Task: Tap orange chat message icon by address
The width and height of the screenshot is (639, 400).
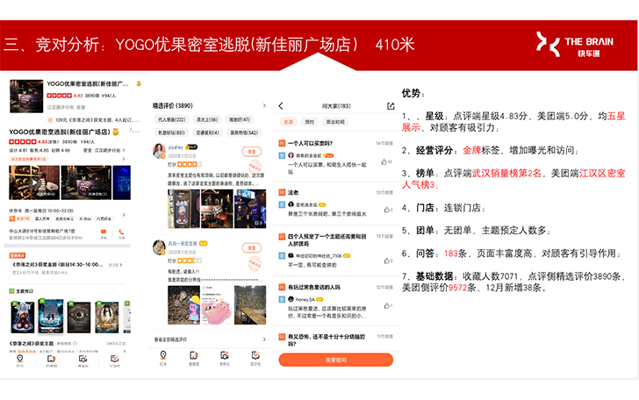Action: [x=104, y=232]
